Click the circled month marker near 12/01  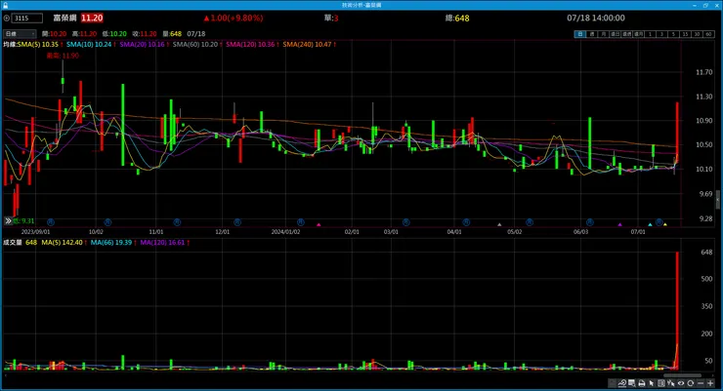[237, 222]
